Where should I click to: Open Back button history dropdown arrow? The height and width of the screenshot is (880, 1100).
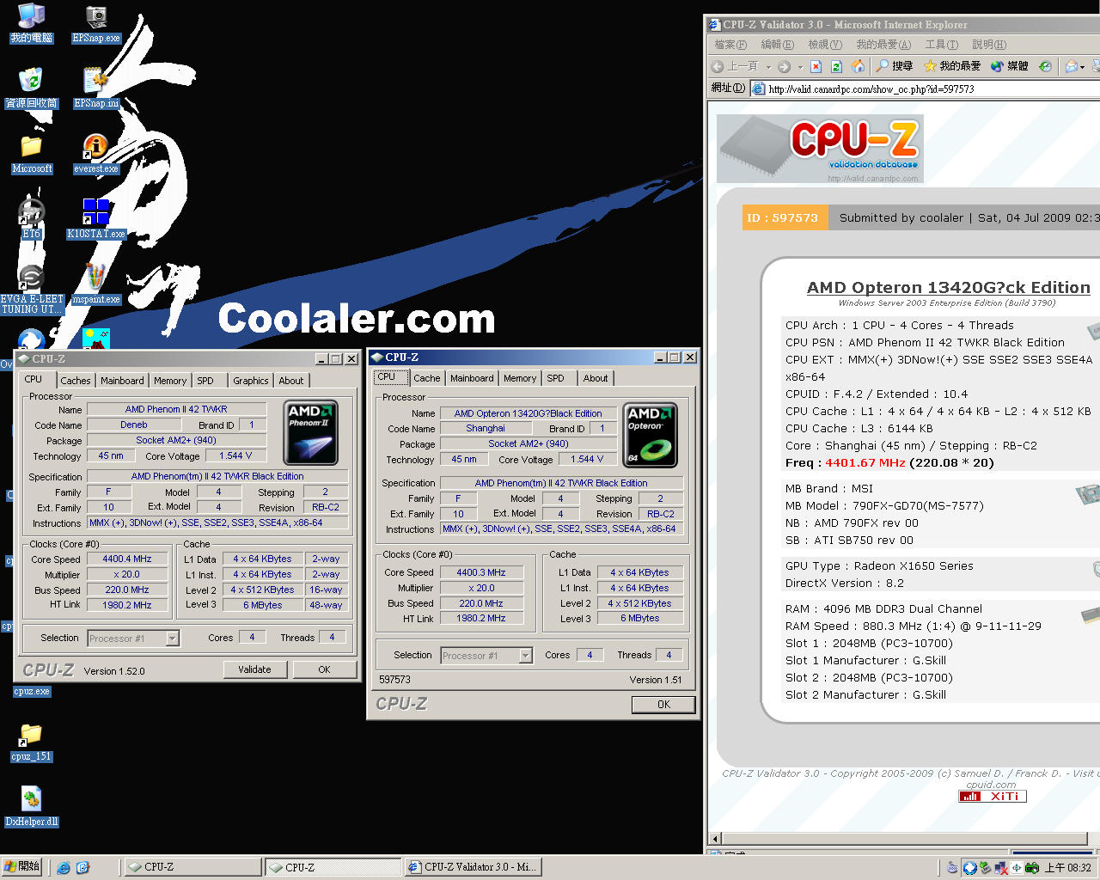point(768,66)
